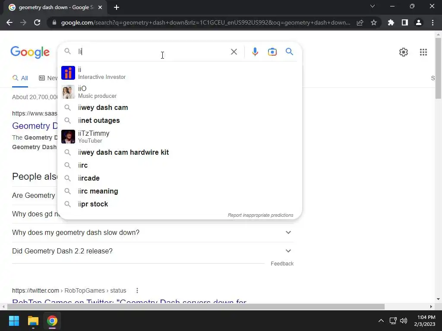
Task: Open three-dot options for Twitter result
Action: (x=137, y=290)
